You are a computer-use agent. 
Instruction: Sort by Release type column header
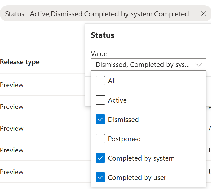20,62
